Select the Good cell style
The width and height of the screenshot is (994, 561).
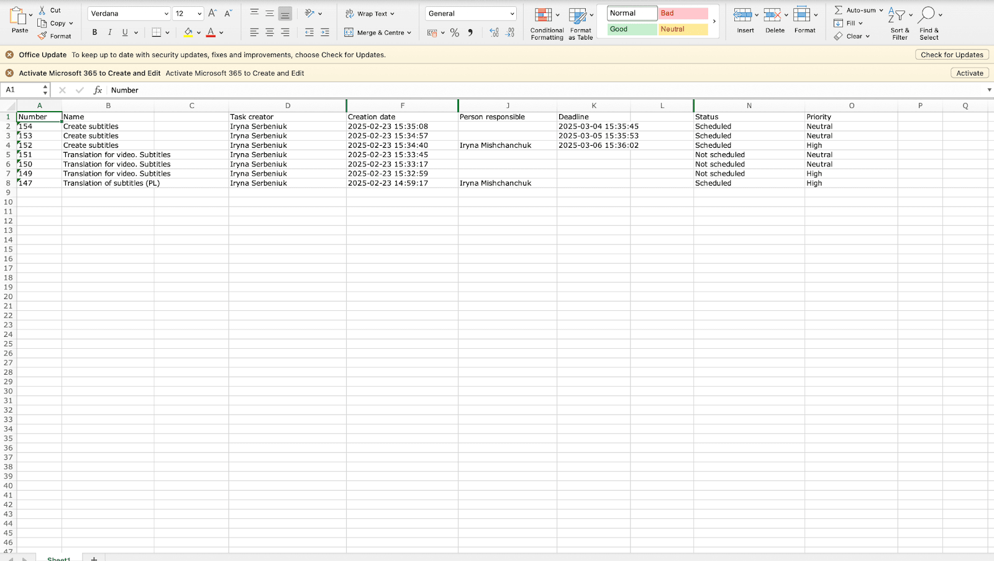[632, 29]
